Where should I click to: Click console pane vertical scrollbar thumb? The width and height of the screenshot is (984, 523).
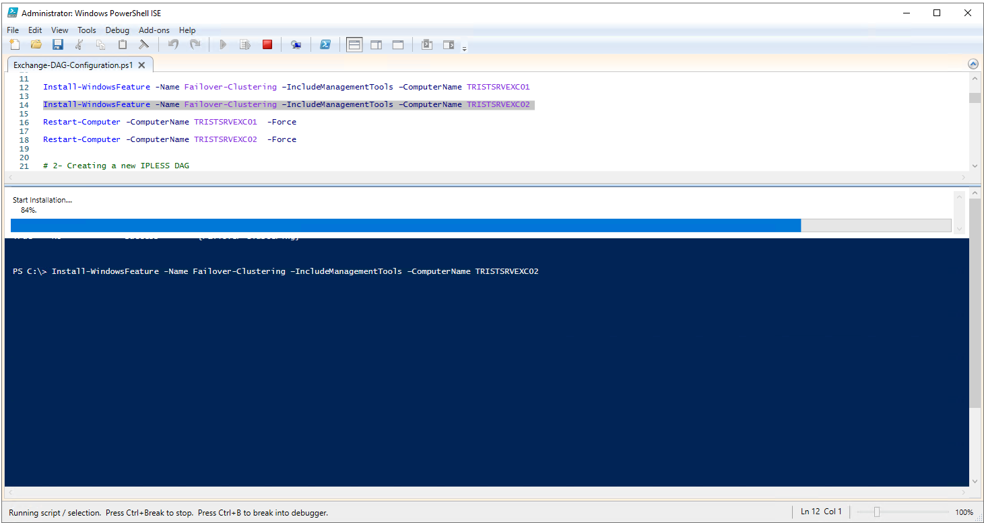[975, 303]
